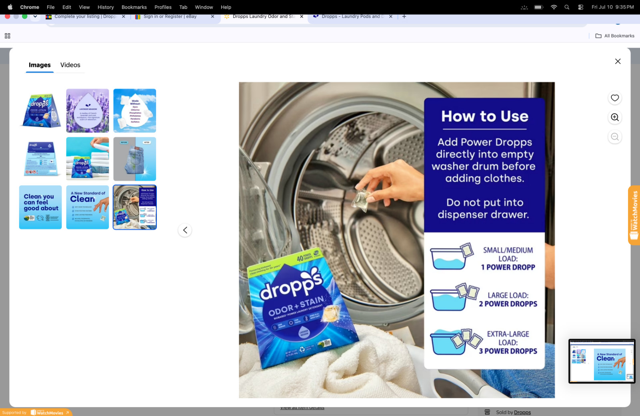Open the Tab menu
Screen dimensions: 640x416
pyautogui.click(x=183, y=7)
